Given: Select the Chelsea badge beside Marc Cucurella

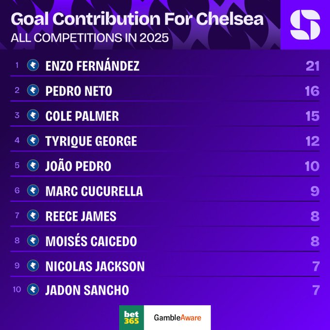Looking at the screenshot, I should 33,191.
